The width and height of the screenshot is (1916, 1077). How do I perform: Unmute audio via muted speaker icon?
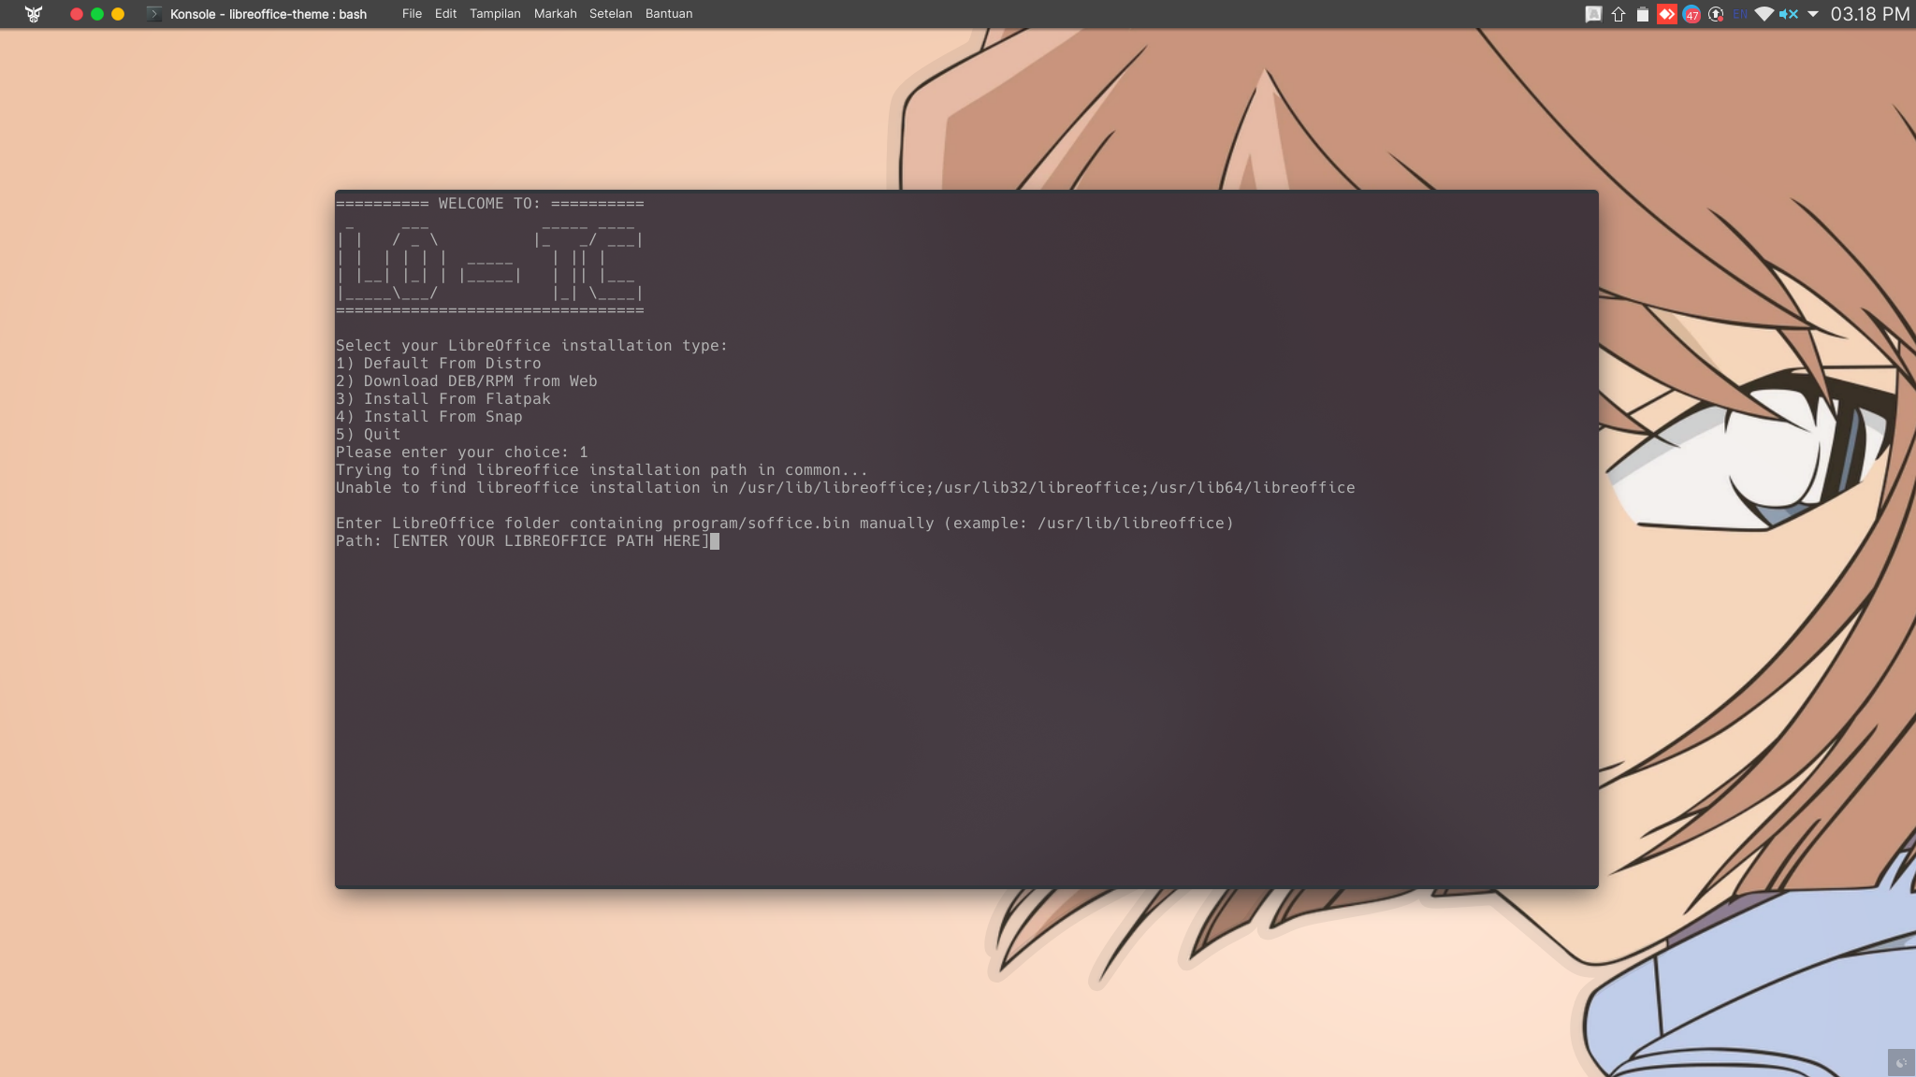coord(1788,14)
